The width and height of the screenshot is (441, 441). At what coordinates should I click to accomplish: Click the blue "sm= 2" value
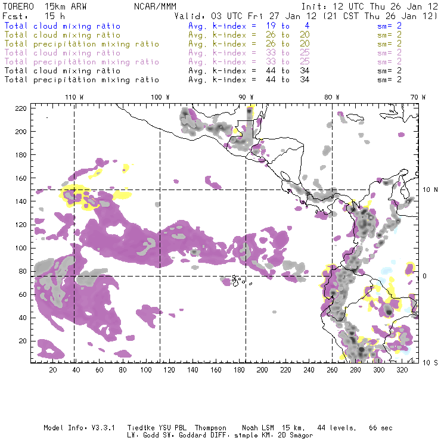[x=389, y=26]
